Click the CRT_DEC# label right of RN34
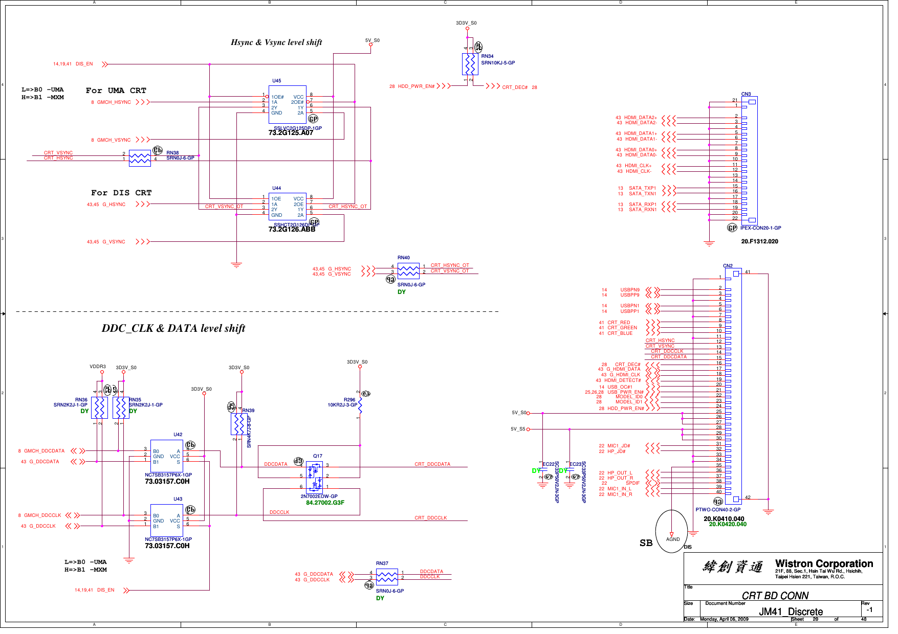The image size is (898, 634). [515, 87]
